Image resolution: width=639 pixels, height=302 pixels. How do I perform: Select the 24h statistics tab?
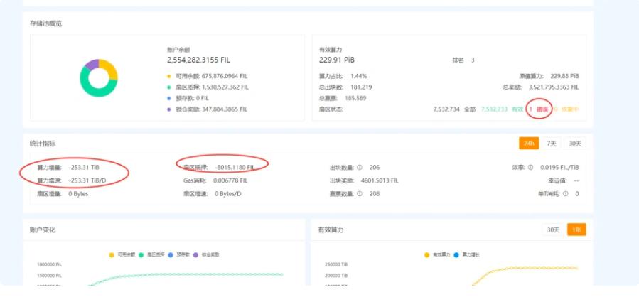click(x=530, y=144)
